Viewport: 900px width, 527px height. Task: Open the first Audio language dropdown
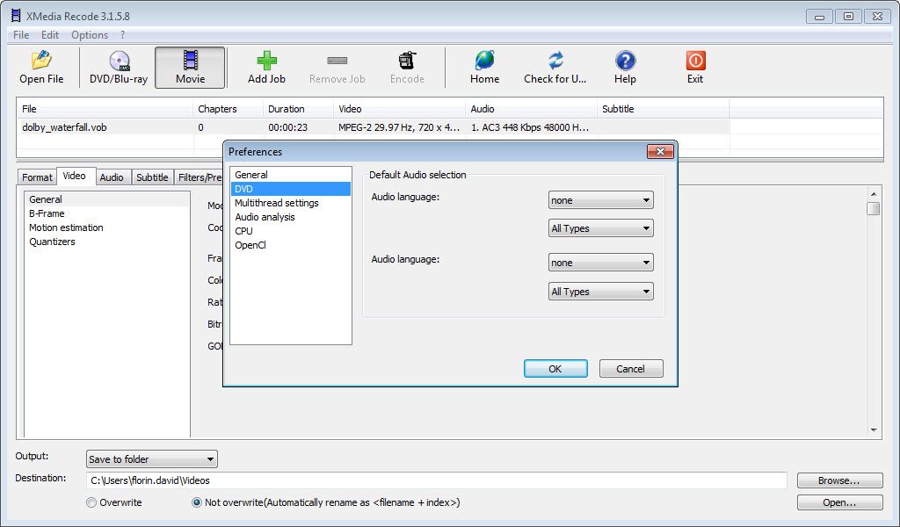point(600,200)
